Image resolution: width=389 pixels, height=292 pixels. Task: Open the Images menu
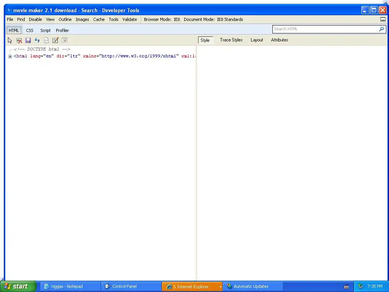(x=82, y=19)
